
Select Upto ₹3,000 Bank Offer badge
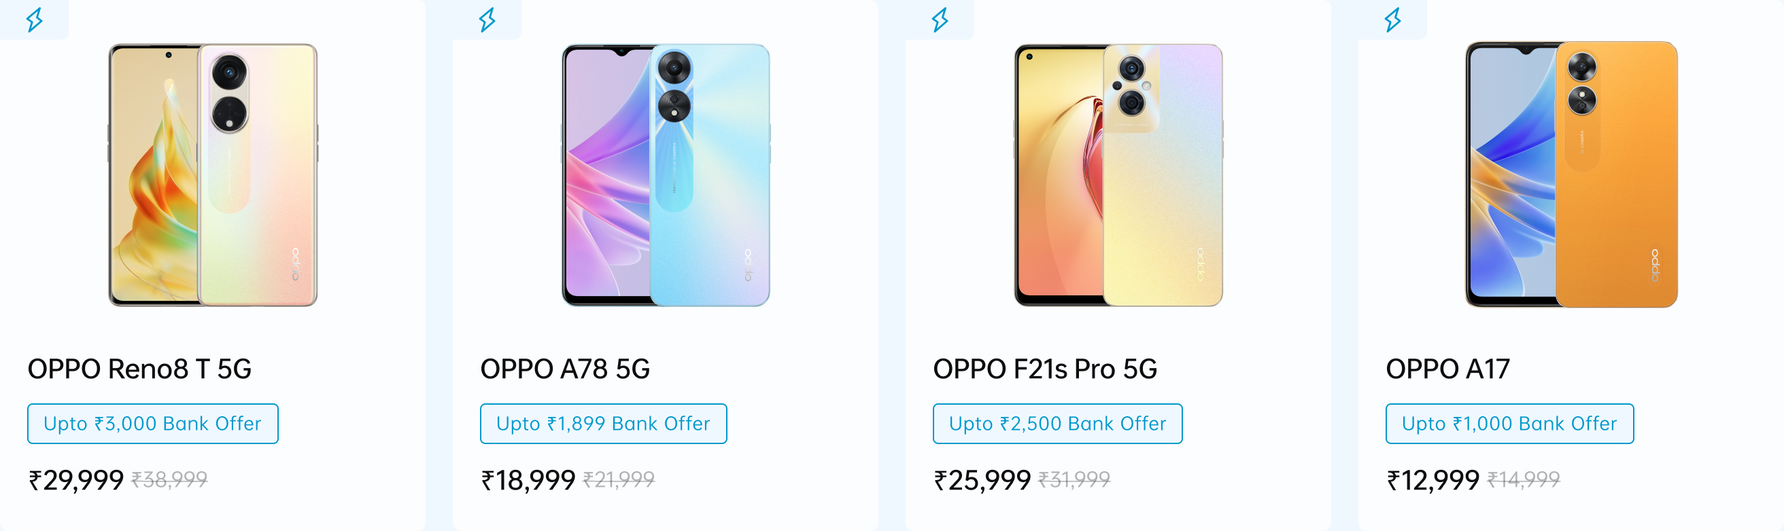pyautogui.click(x=153, y=424)
